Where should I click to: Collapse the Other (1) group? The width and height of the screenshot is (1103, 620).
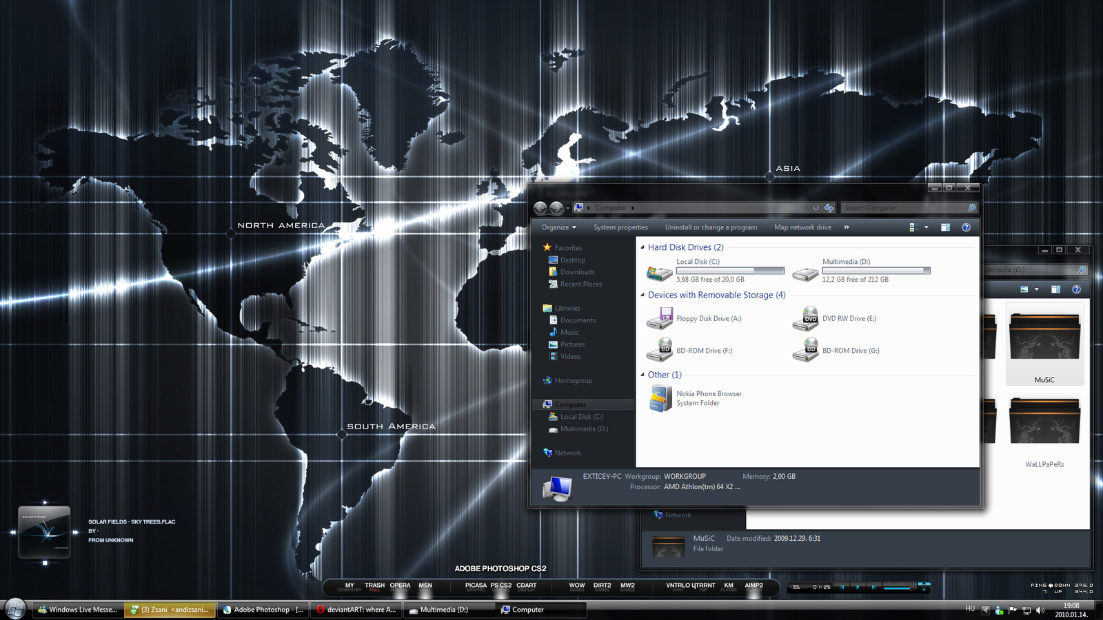pyautogui.click(x=642, y=375)
